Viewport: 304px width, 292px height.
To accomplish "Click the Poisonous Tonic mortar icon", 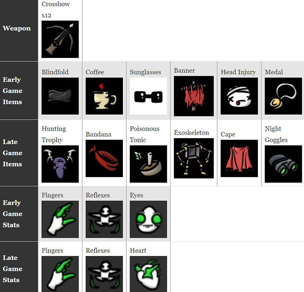I will (149, 164).
